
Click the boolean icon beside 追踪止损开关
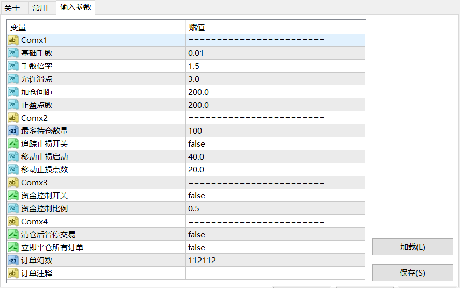coord(13,144)
